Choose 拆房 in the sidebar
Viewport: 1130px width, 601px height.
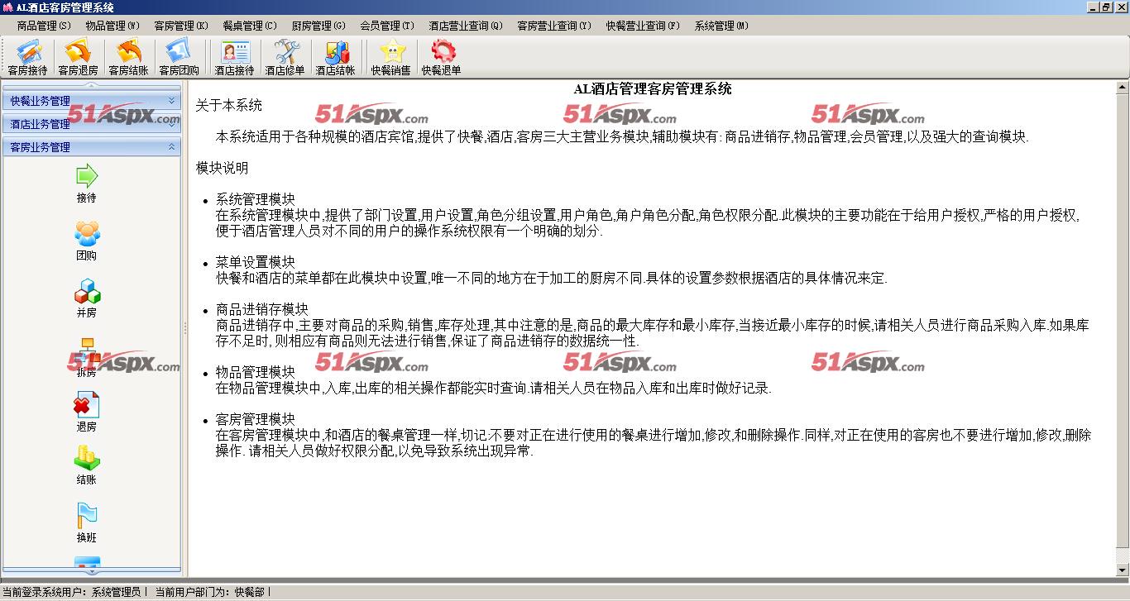point(86,357)
